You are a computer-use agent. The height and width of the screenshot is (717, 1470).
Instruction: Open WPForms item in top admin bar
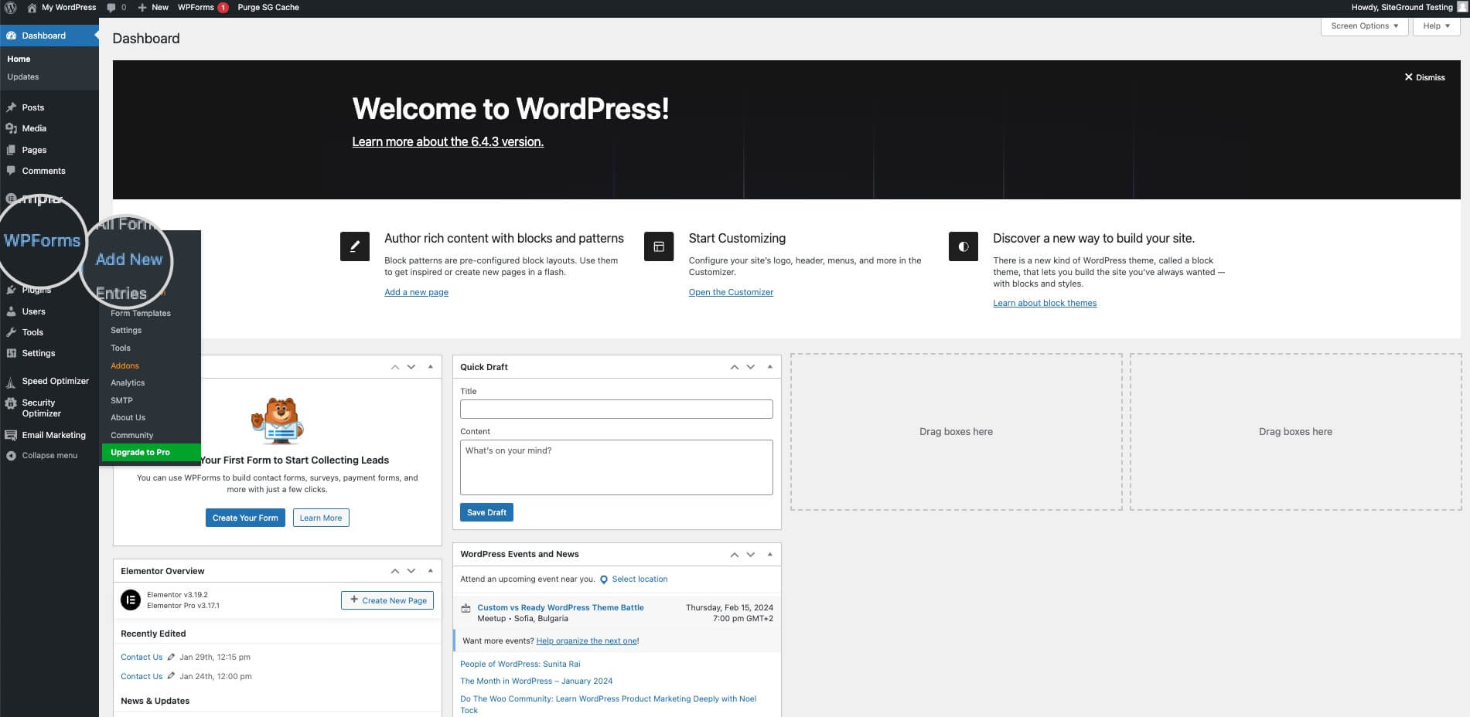(203, 8)
